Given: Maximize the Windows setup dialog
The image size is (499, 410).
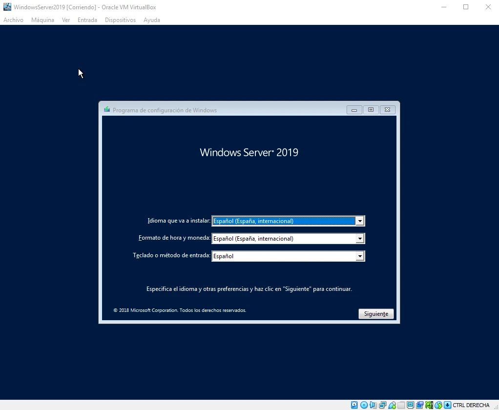Looking at the screenshot, I should 371,110.
